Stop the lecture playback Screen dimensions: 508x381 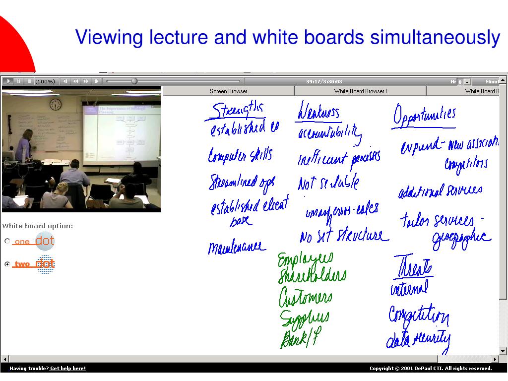tap(29, 81)
